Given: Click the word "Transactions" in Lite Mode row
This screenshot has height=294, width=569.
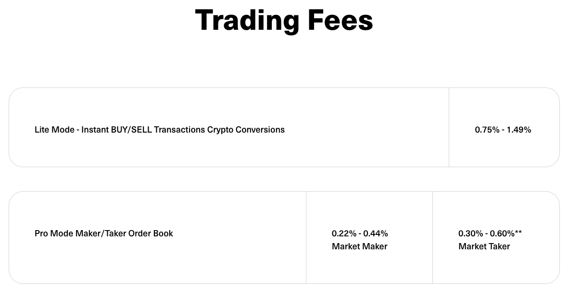Looking at the screenshot, I should click(180, 130).
